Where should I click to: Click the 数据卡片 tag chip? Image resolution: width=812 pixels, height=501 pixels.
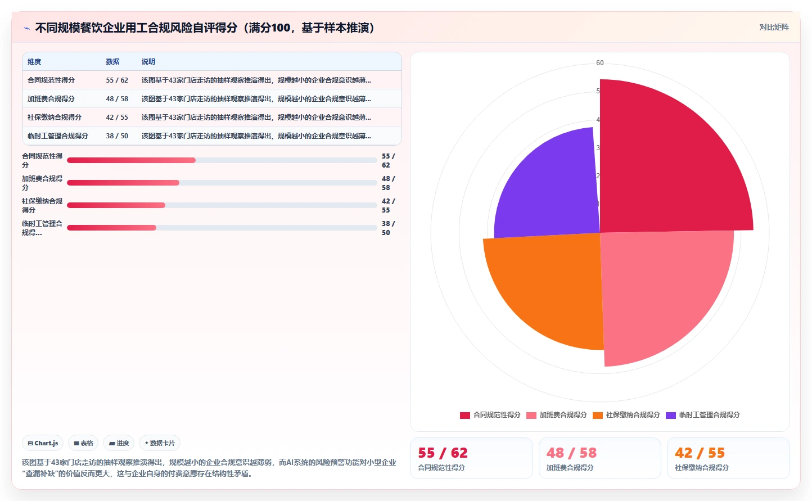(160, 443)
